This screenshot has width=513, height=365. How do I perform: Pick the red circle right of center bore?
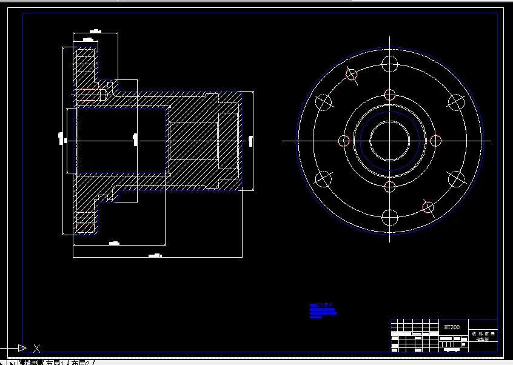pyautogui.click(x=436, y=141)
